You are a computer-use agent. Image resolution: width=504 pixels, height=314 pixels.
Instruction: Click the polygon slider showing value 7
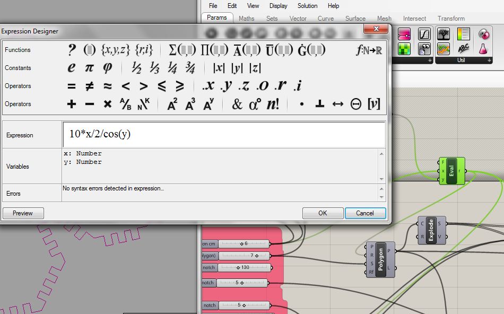(x=245, y=256)
